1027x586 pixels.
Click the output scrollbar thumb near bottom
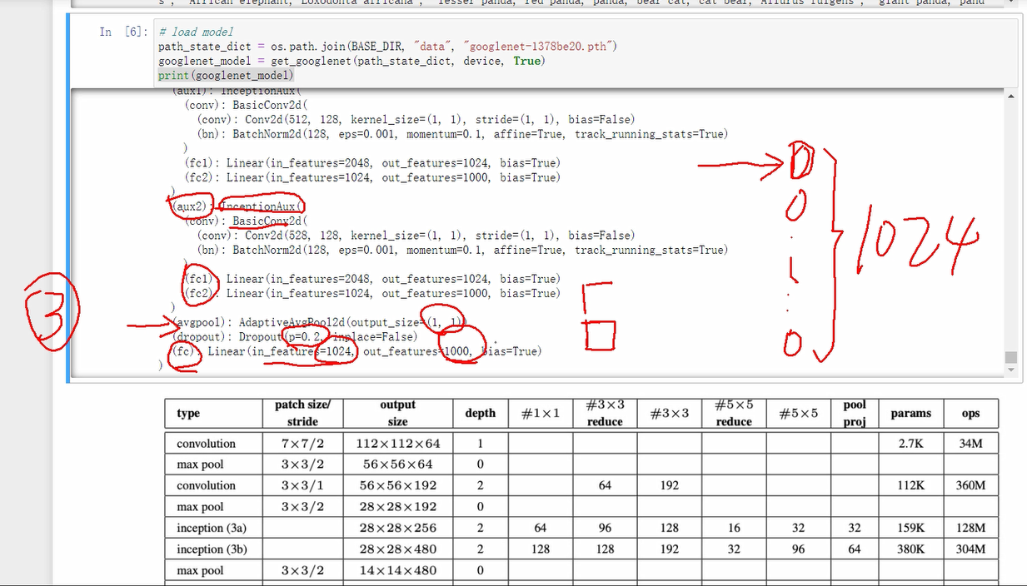coord(1011,358)
